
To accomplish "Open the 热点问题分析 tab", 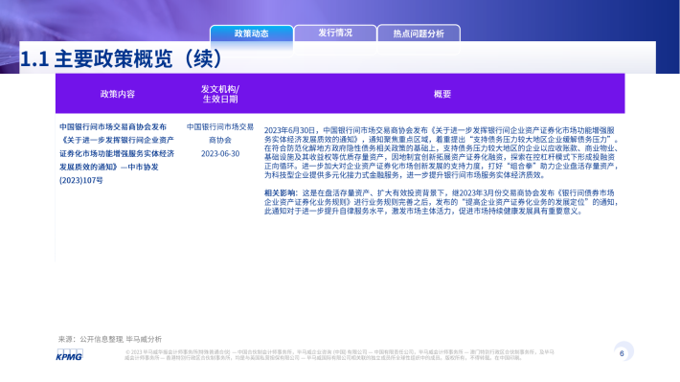I will (419, 34).
